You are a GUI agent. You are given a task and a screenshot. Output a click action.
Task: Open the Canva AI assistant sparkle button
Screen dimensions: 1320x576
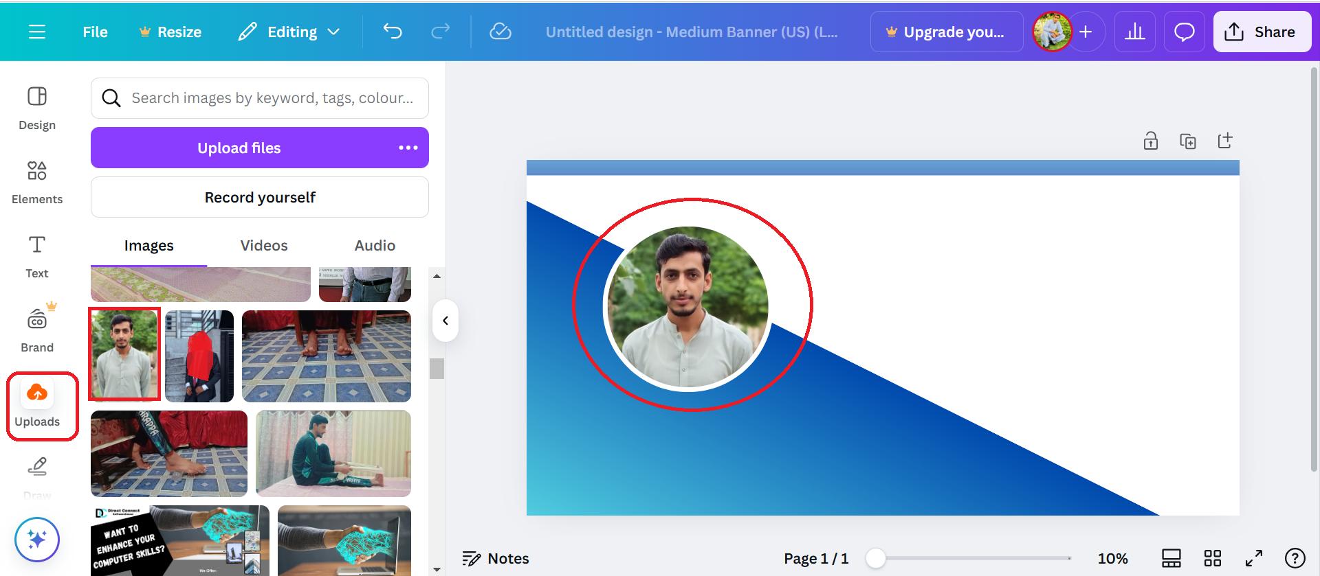(37, 539)
